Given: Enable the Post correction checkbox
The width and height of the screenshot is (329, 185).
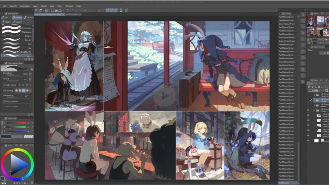Looking at the screenshot, I should pos(4,101).
